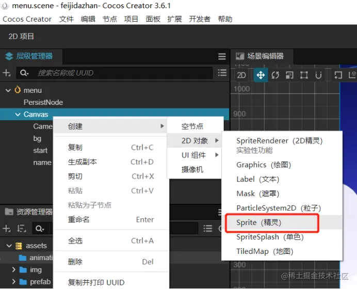
Task: Click the Cocos Creator flame logo icon
Action: pyautogui.click(x=4, y=6)
